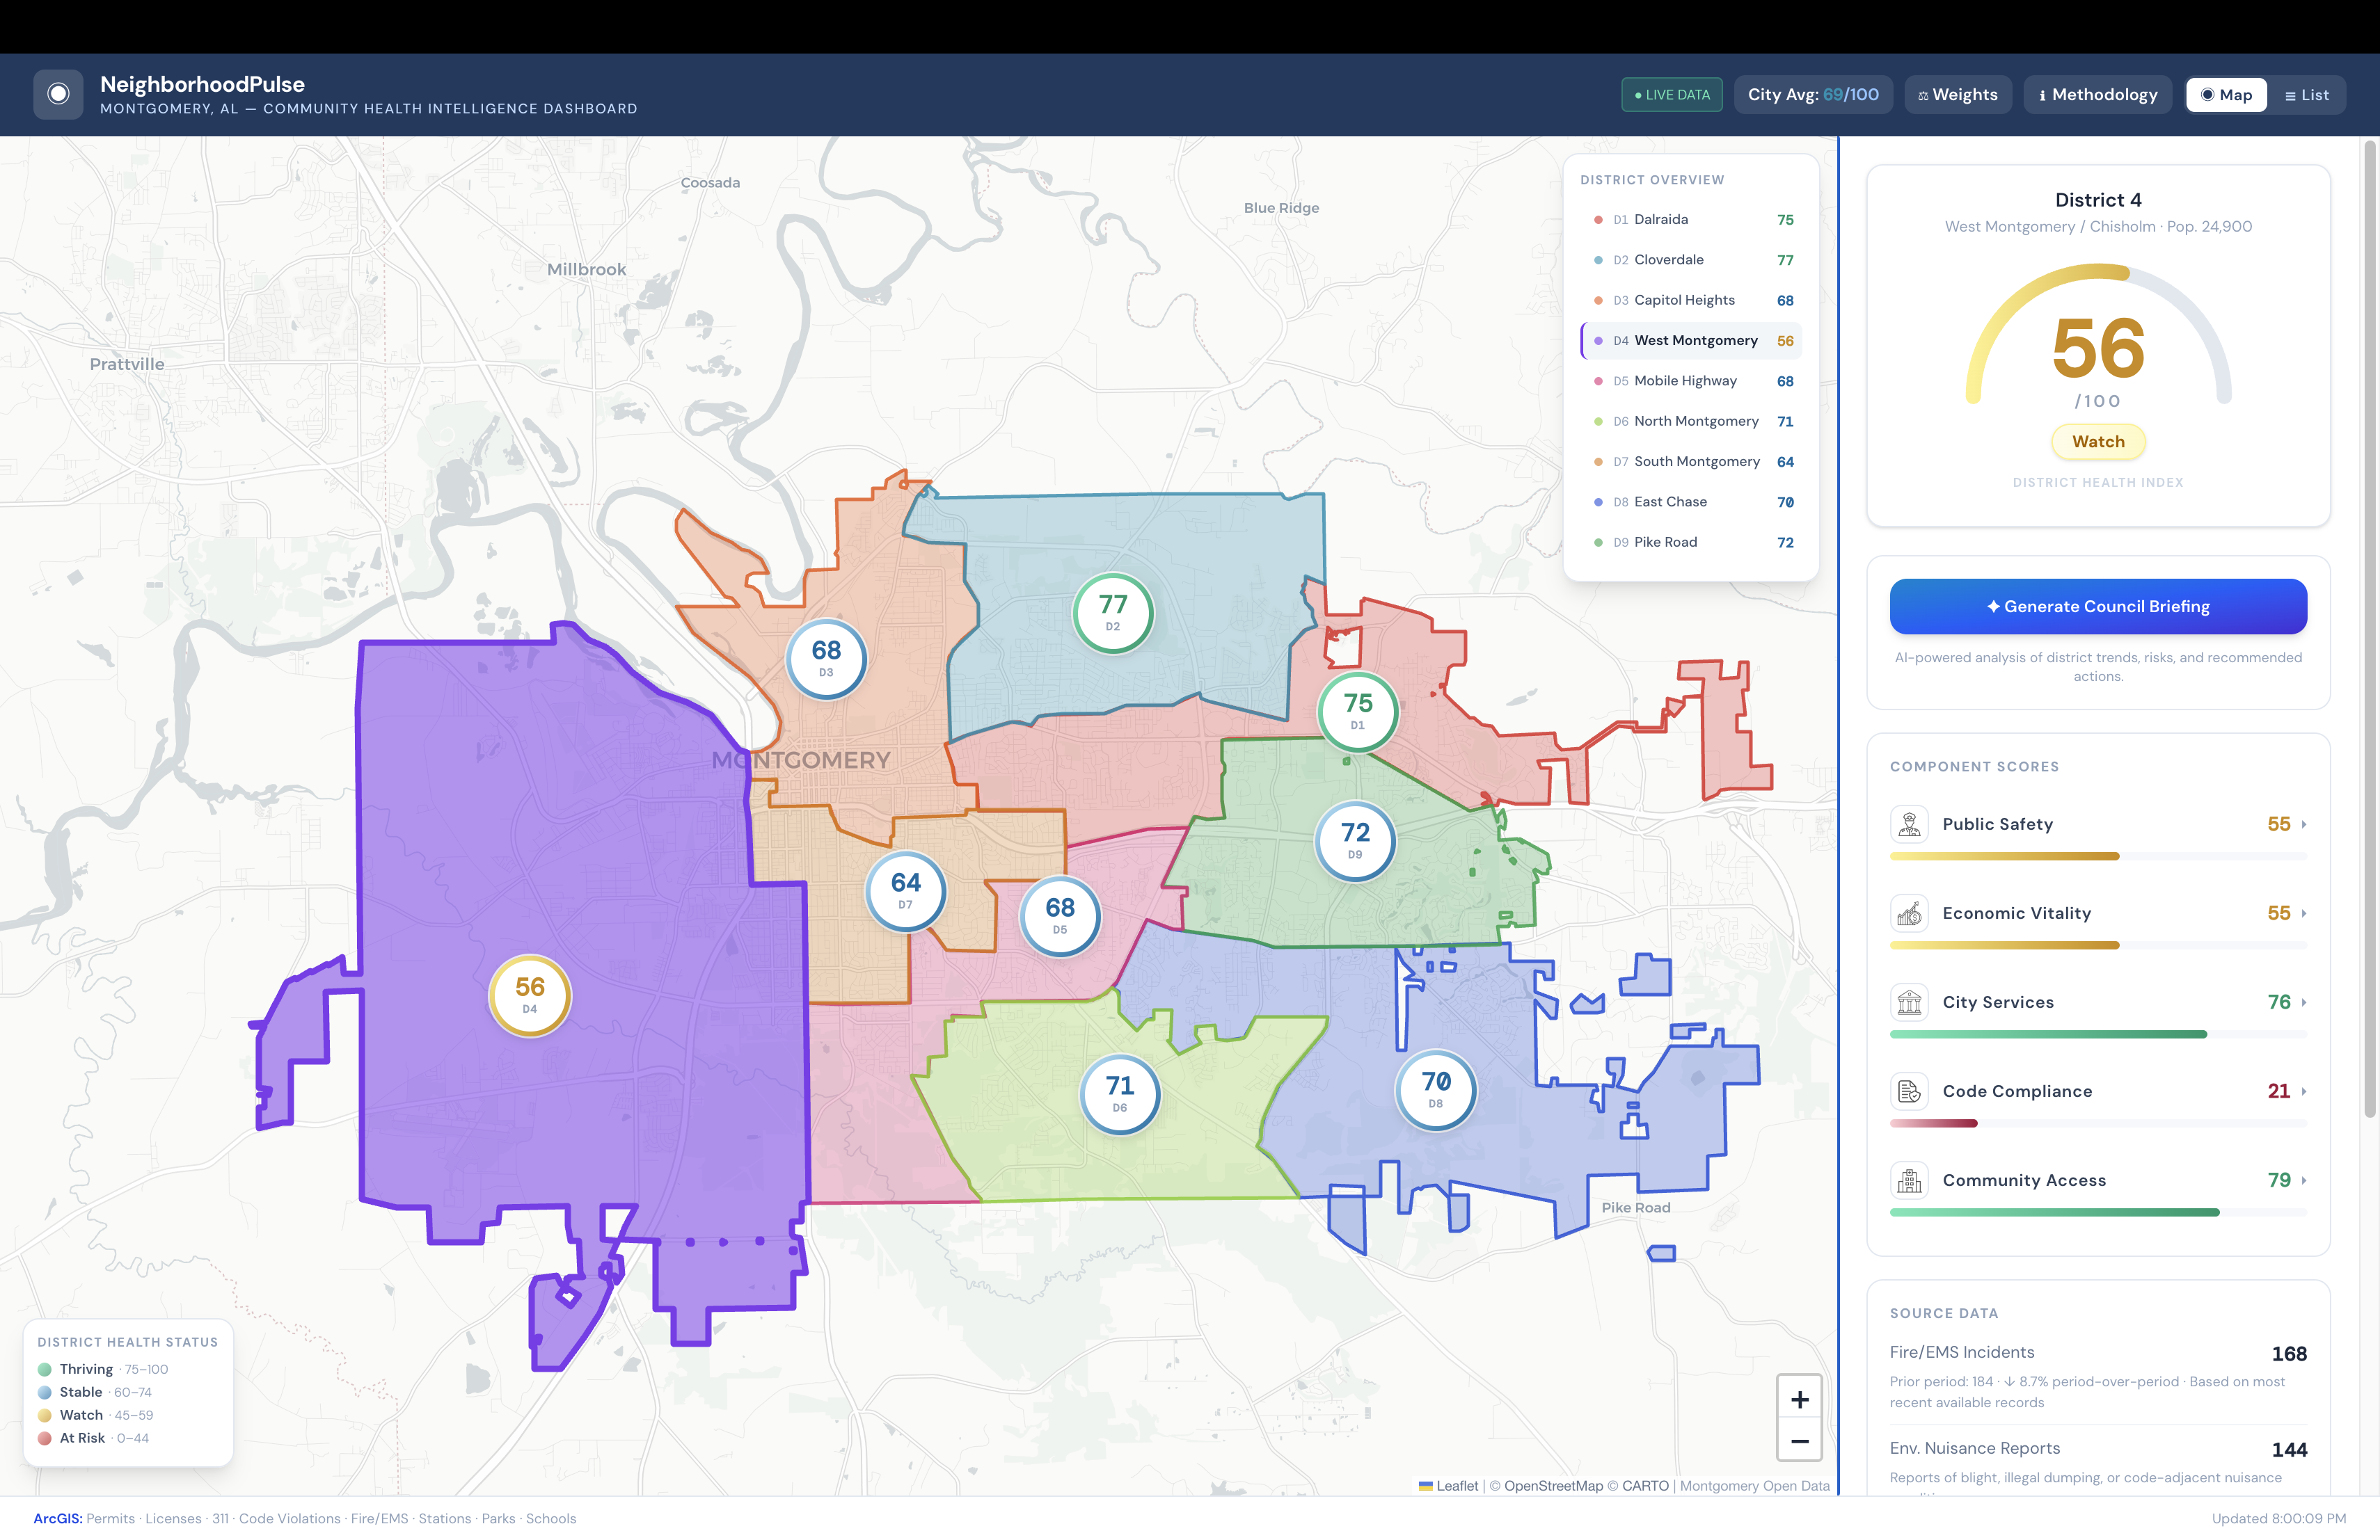The width and height of the screenshot is (2380, 1540).
Task: Select the D9 marker showing 72
Action: pos(1355,840)
